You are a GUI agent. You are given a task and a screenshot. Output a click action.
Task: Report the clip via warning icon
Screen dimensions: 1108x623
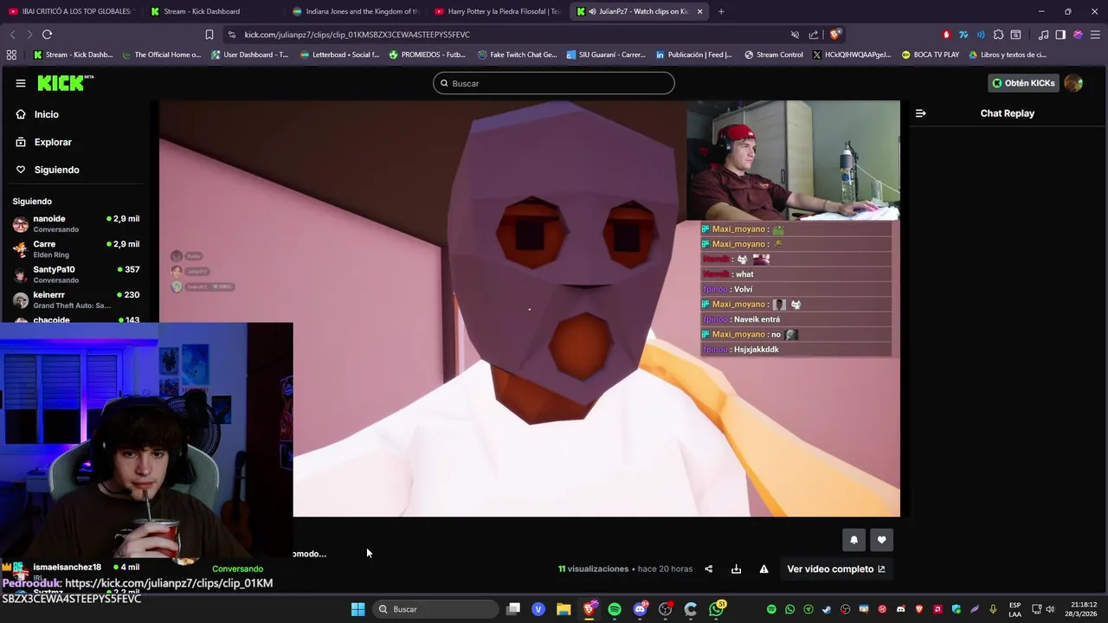point(763,568)
